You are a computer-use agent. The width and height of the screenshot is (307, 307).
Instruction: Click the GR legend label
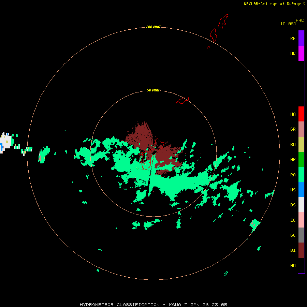(293, 129)
